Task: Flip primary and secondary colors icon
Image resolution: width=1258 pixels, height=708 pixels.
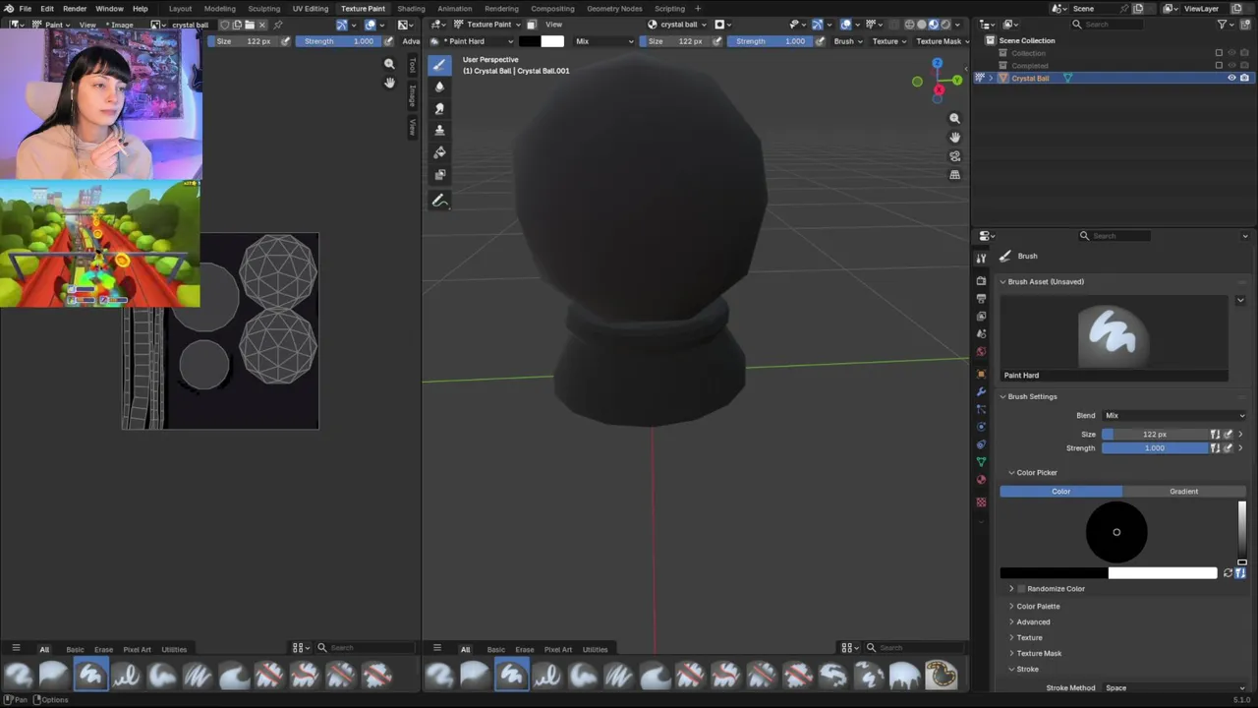Action: (x=1228, y=573)
